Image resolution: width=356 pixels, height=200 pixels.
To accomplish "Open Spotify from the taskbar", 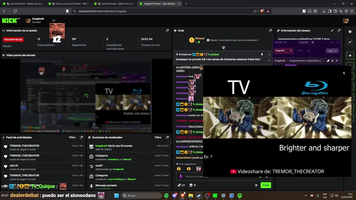I will click(x=166, y=196).
